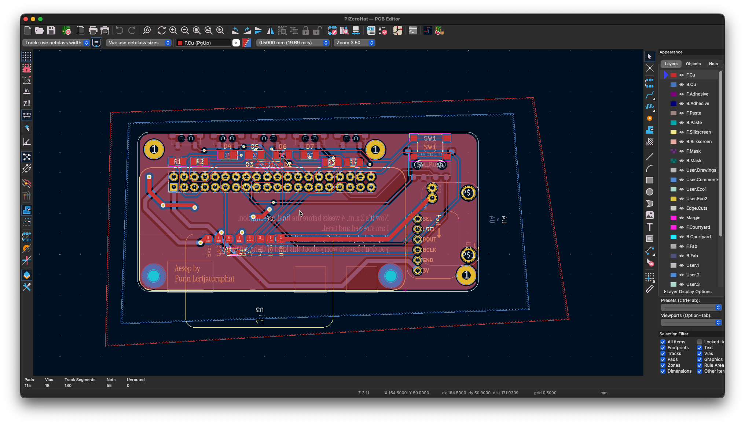Select the Add Vias tool

coord(650,119)
